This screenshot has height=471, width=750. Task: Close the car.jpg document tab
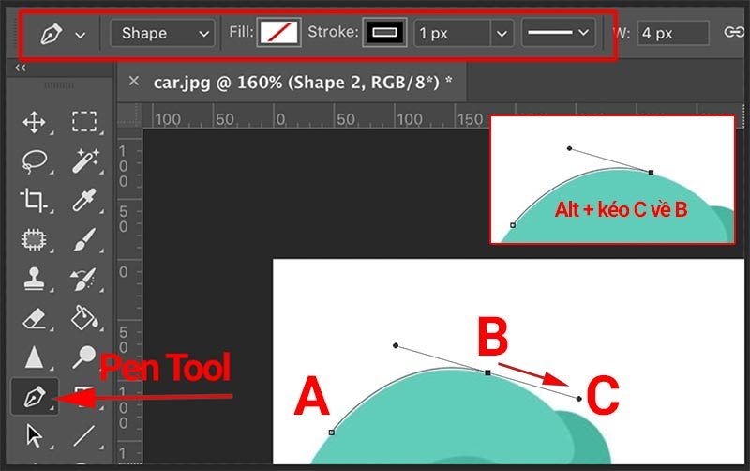click(134, 82)
